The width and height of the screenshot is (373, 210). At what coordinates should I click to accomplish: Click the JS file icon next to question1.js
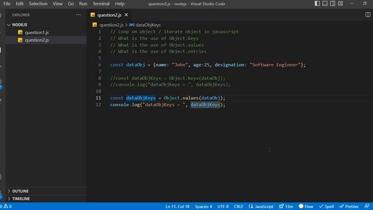(x=20, y=33)
